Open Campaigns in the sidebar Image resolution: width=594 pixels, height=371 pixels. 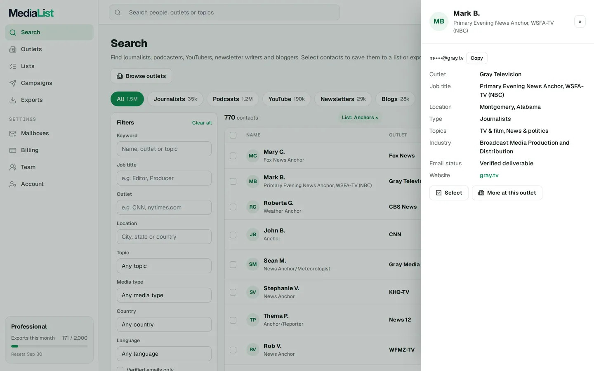pyautogui.click(x=49, y=83)
